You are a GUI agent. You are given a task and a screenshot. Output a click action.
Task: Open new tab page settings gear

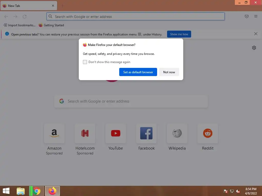(x=254, y=48)
